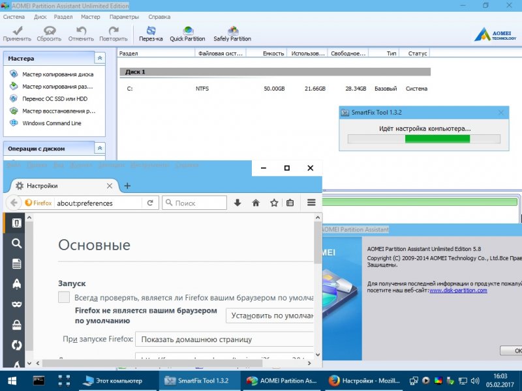Screen dimensions: 522x391
Task: Click the volume tray icon
Action: pos(475,381)
